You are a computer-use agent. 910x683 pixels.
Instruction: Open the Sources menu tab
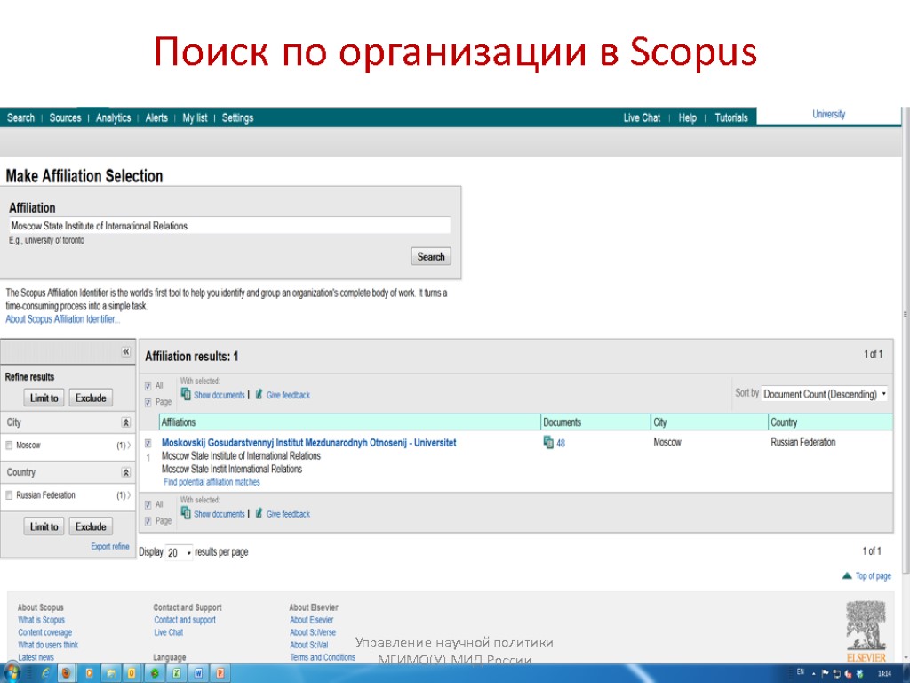point(65,118)
